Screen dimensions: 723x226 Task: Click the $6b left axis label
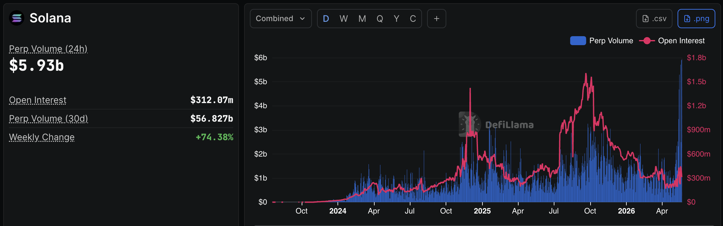coord(261,58)
